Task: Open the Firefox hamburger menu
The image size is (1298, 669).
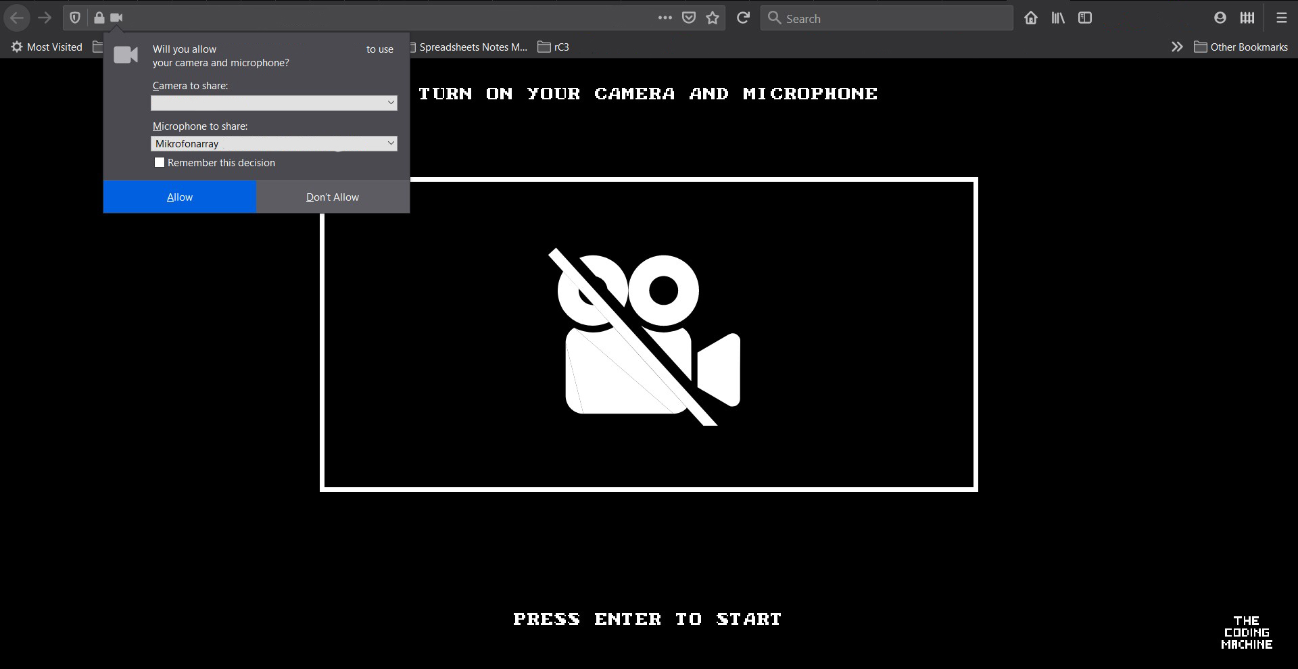Action: tap(1281, 18)
